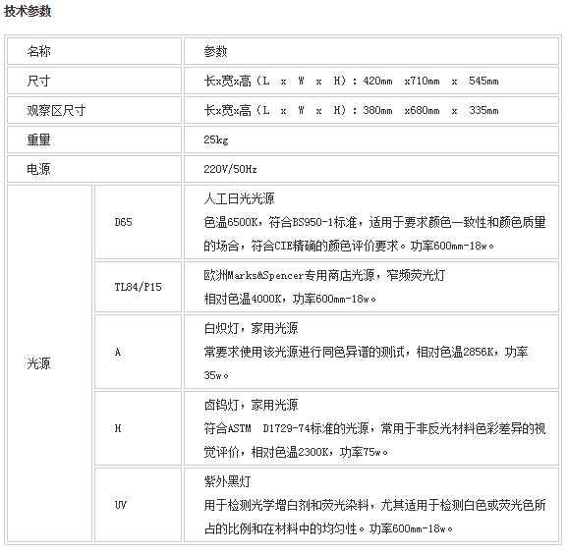Select the H light source cell

click(138, 428)
